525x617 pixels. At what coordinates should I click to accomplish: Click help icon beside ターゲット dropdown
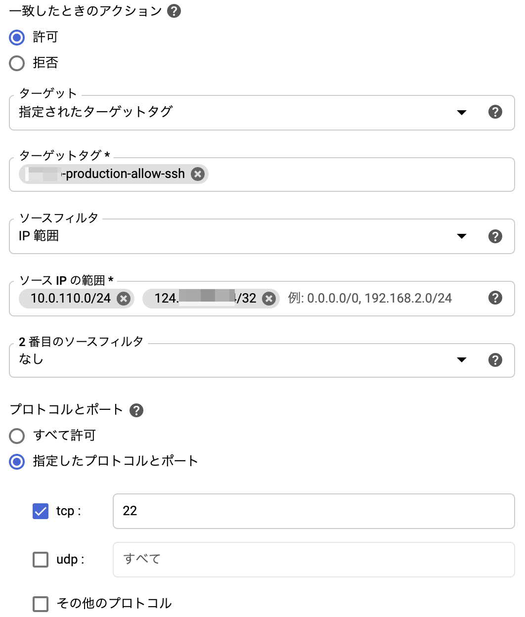point(495,112)
